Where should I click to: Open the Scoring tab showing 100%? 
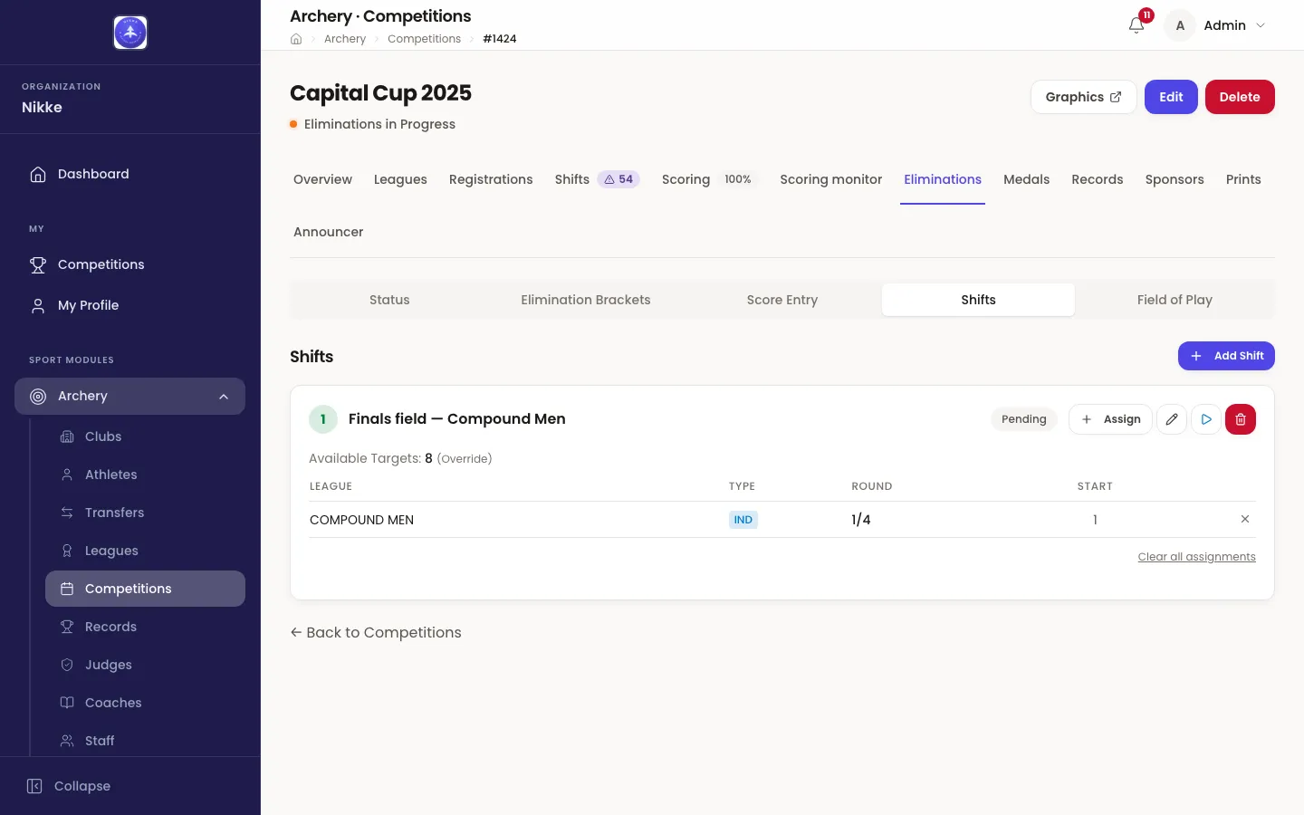tap(708, 179)
